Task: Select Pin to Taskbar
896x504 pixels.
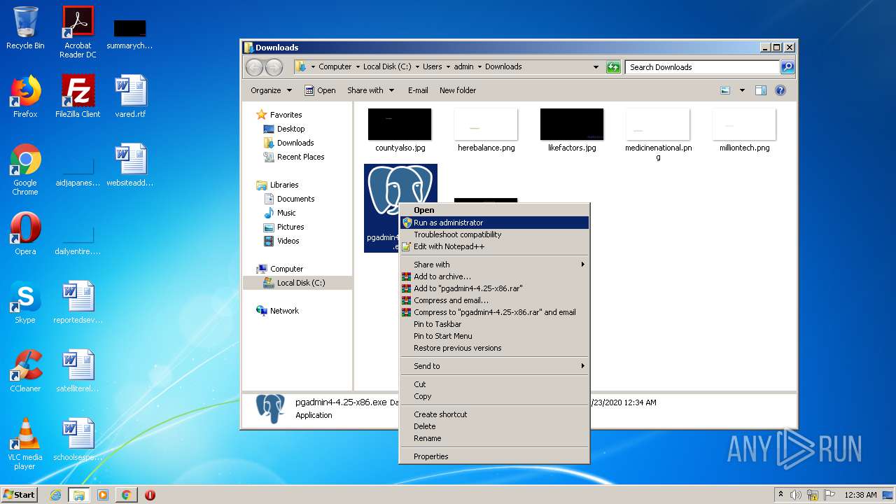Action: click(x=494, y=324)
